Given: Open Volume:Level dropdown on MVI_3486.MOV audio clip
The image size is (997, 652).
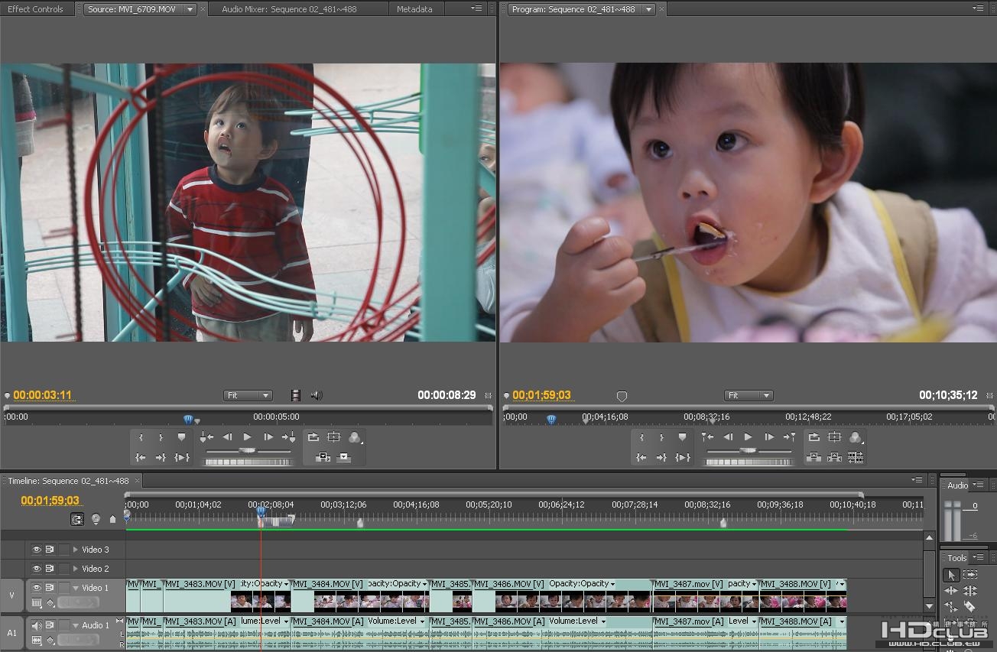Looking at the screenshot, I should point(604,621).
